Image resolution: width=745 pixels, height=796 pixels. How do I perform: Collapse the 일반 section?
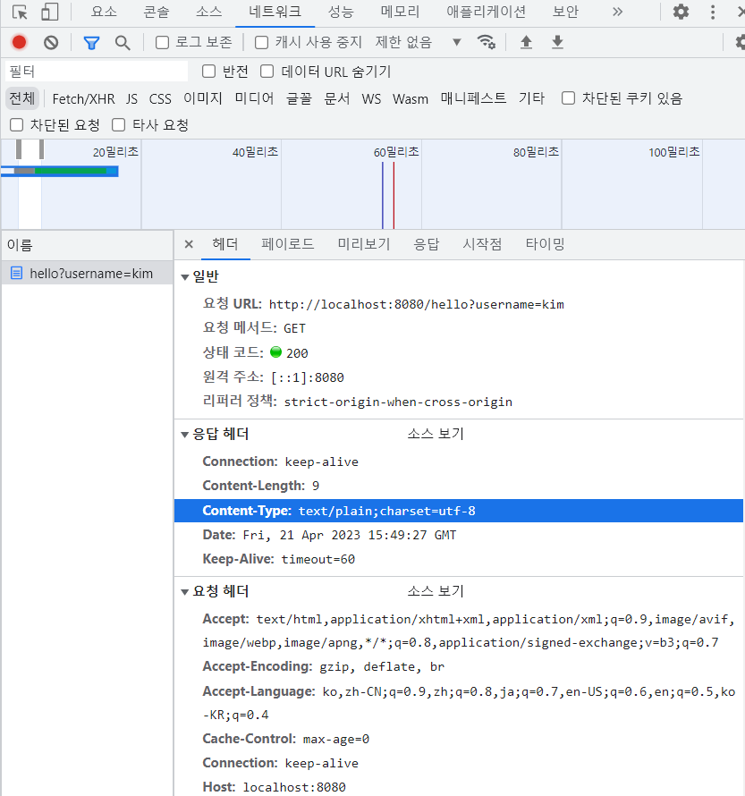tap(185, 277)
